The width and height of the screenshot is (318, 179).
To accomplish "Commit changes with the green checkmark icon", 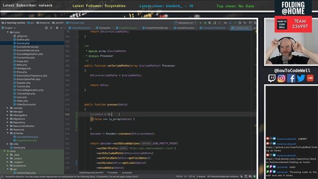I will tap(235, 23).
